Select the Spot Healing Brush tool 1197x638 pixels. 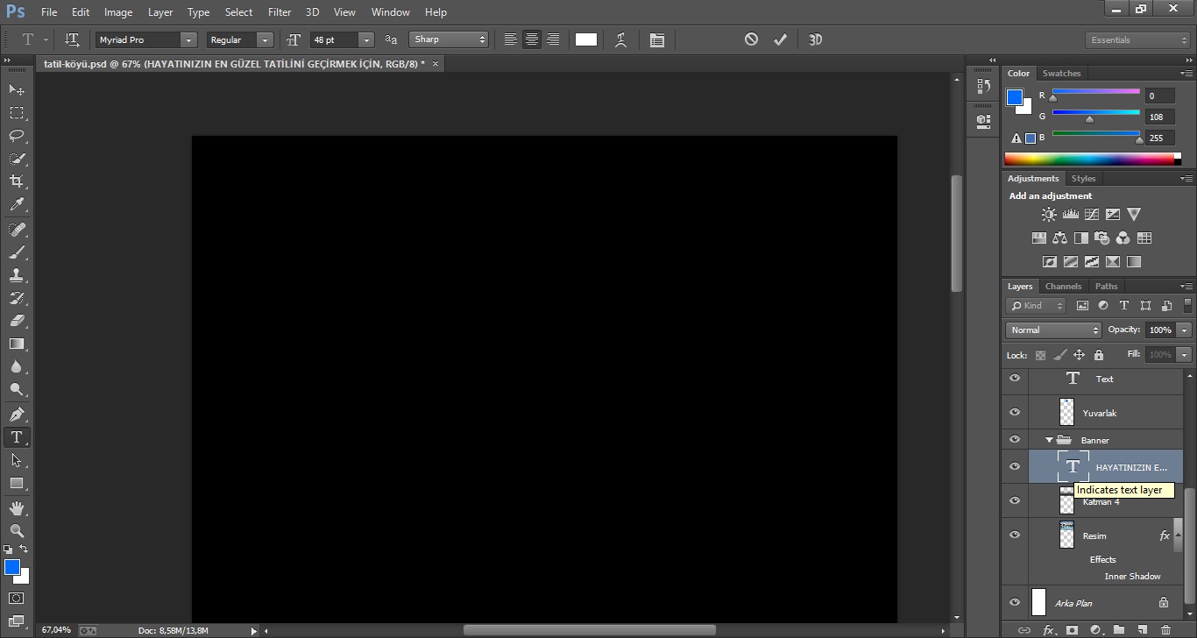[x=17, y=229]
